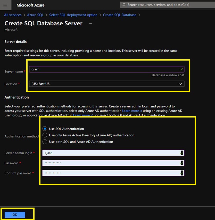This screenshot has width=215, height=220.
Task: Click into the Server admin login field
Action: [x=113, y=153]
